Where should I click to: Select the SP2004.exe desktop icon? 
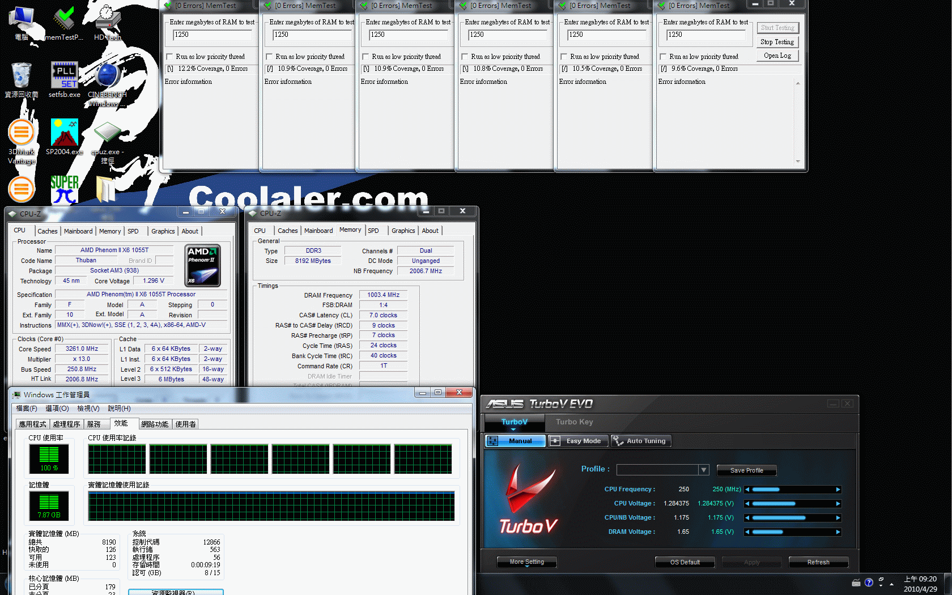tap(64, 136)
